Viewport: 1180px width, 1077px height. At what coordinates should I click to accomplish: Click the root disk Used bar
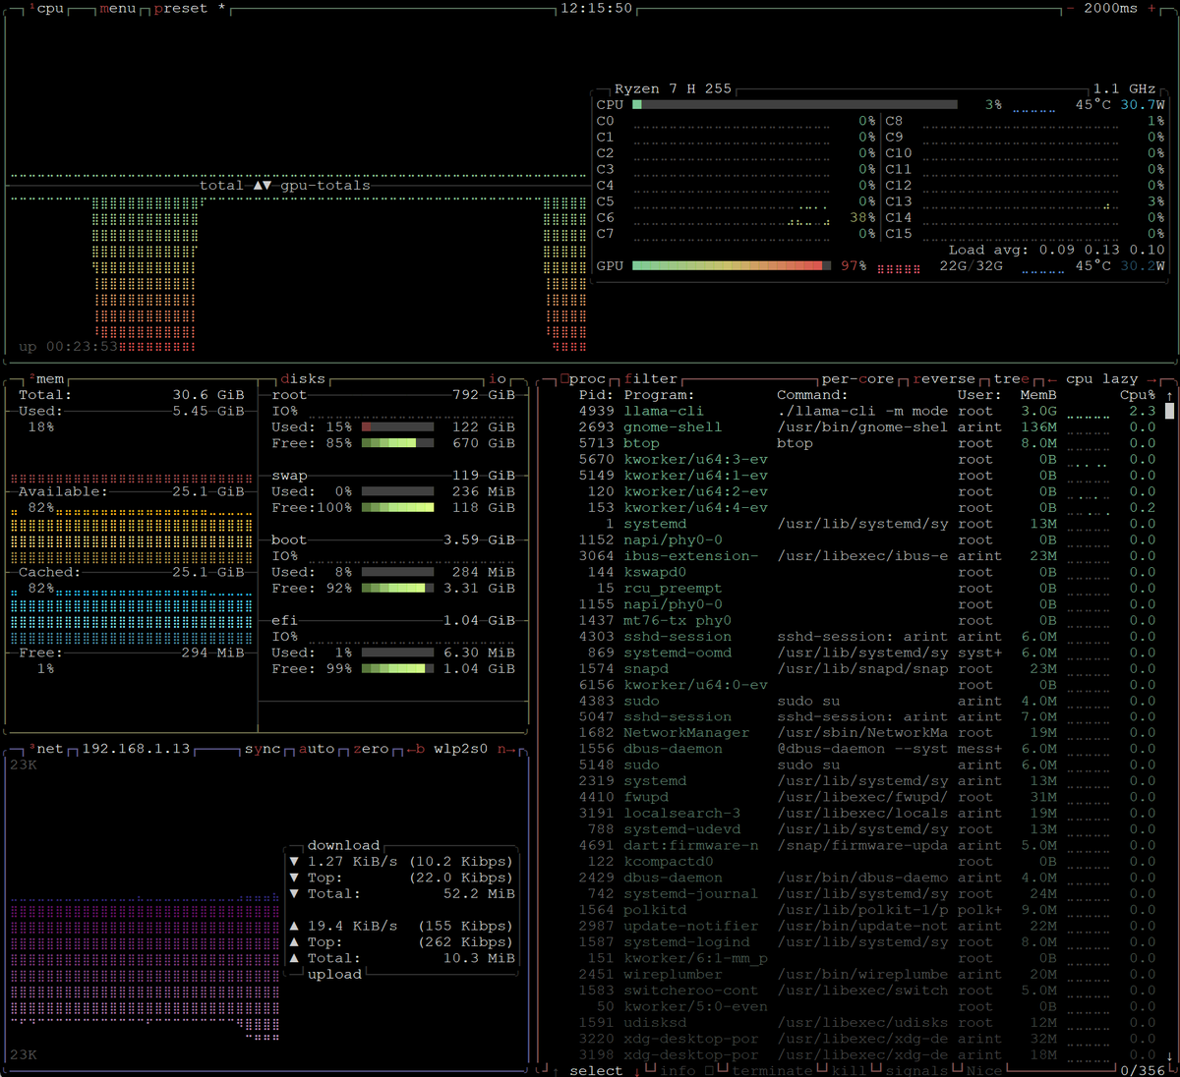click(x=397, y=427)
